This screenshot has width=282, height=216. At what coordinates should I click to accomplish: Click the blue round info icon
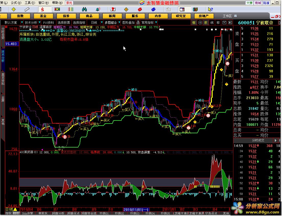point(153,9)
